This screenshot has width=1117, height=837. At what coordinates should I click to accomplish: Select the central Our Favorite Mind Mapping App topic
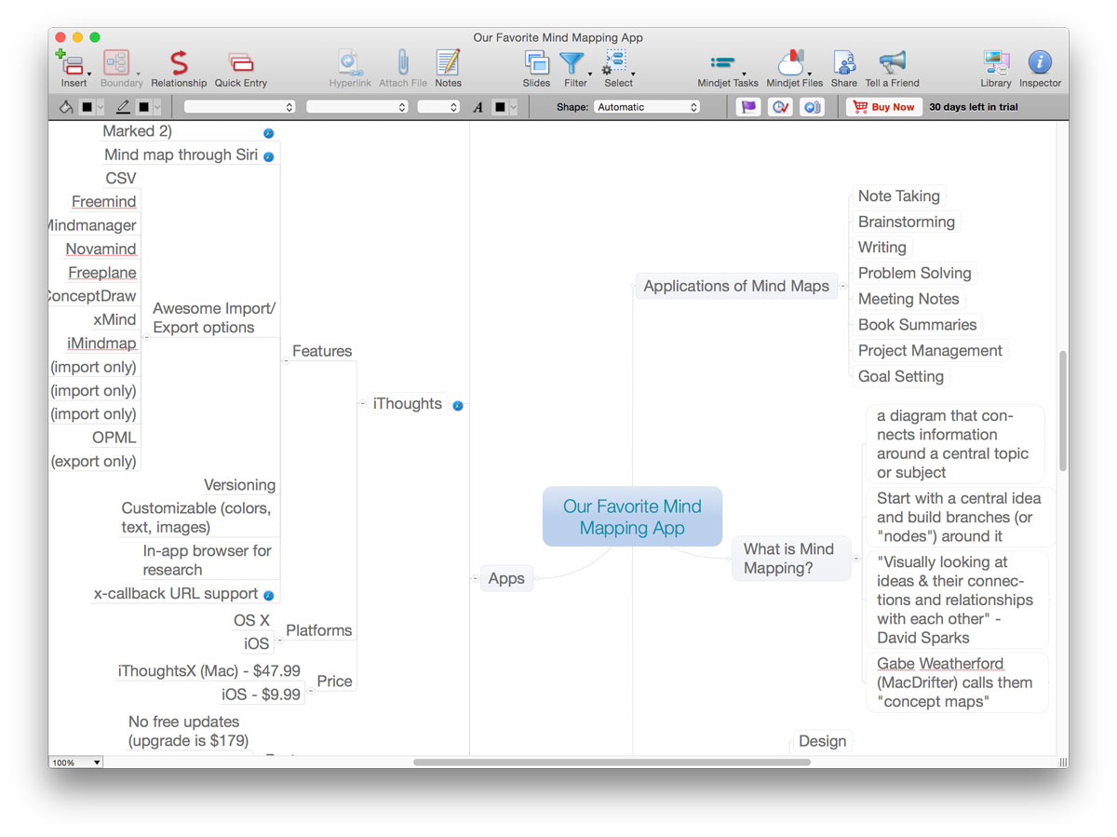(632, 517)
